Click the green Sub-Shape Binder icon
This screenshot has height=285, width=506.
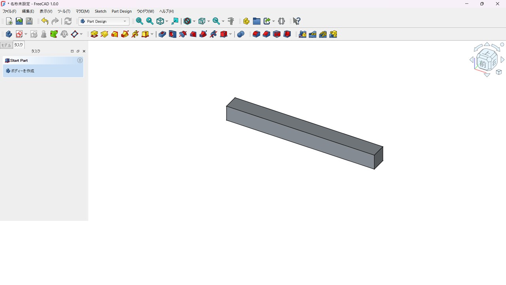point(54,34)
